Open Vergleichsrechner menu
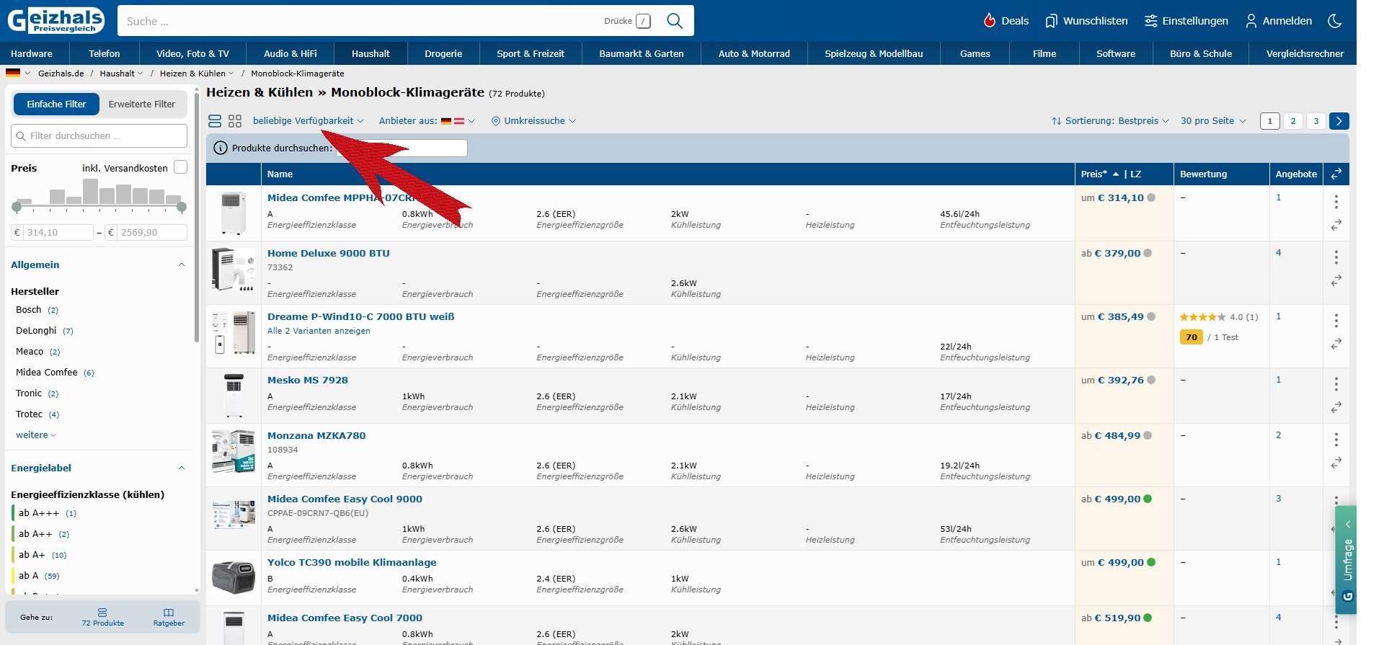The image size is (1384, 645). 1305,53
